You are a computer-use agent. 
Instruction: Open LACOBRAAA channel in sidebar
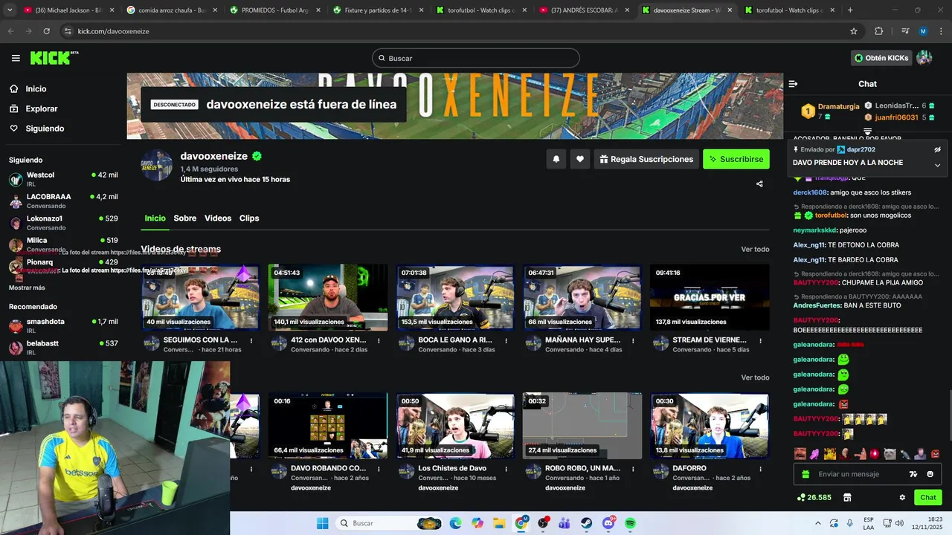click(x=63, y=201)
